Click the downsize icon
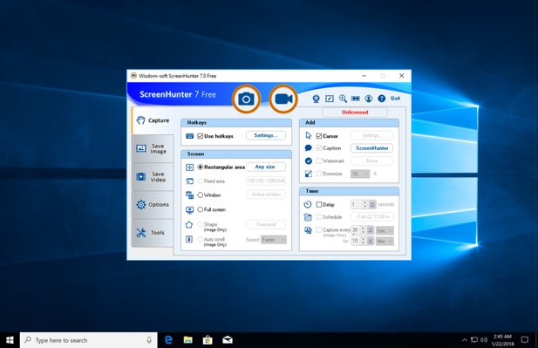Viewport: 538px width, 348px height. click(309, 174)
